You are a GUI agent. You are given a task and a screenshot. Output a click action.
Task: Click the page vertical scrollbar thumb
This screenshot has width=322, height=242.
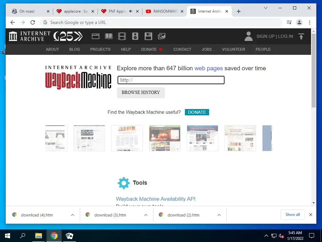[314, 70]
